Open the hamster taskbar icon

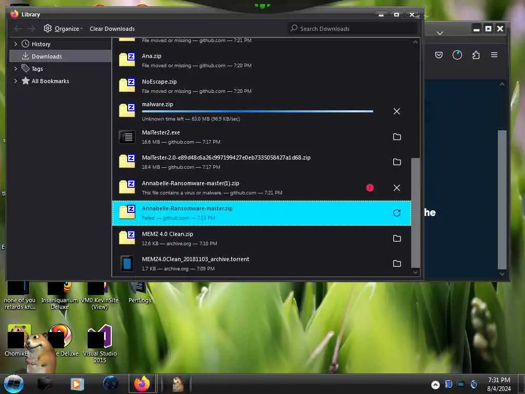(177, 384)
